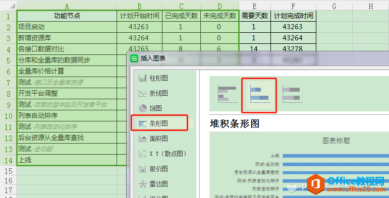This screenshot has height=198, width=389.
Task: Select row 8 header
Action: [x=9, y=94]
